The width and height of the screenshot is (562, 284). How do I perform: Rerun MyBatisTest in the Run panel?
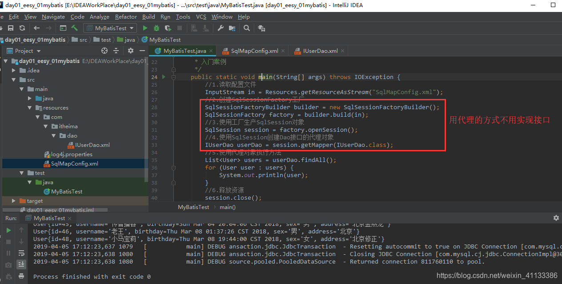pyautogui.click(x=8, y=230)
